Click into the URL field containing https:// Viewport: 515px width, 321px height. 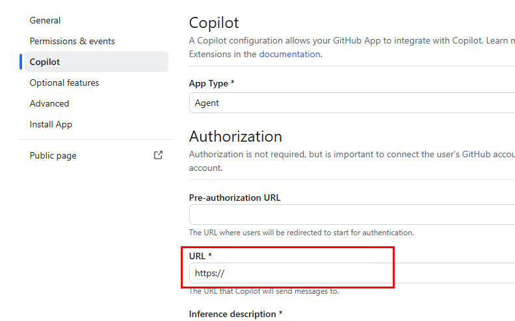coord(351,274)
